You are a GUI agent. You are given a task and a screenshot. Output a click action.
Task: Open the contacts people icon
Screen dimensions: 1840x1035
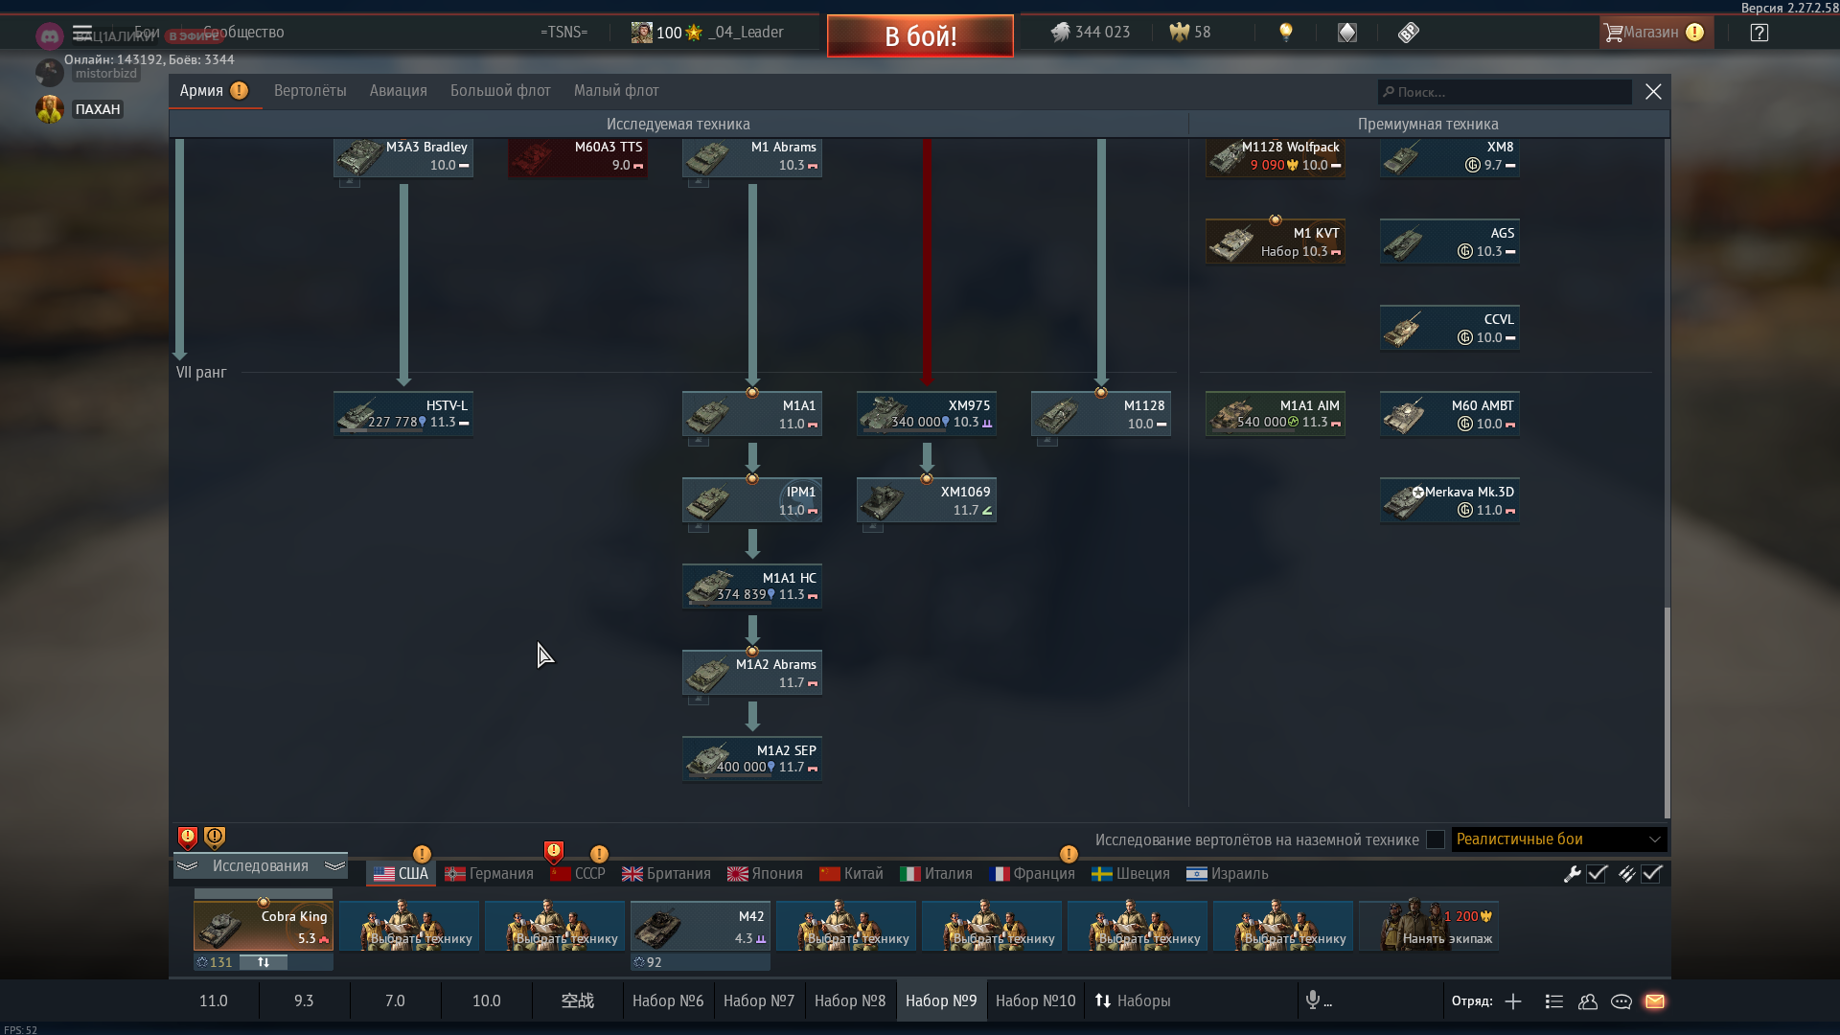(x=1588, y=1000)
